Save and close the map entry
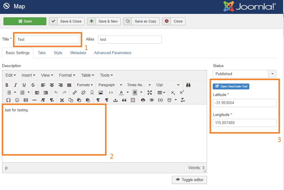Screen dimensions: 284x190 pyautogui.click(x=67, y=21)
